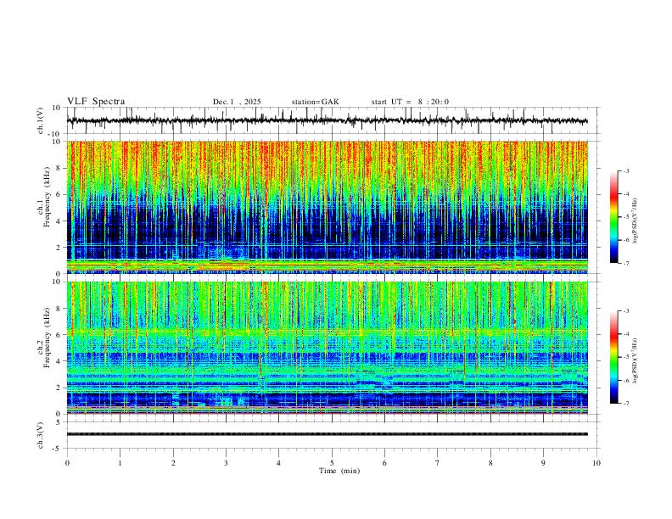Click the ch.1 spectrogram panel
Image resolution: width=672 pixels, height=519 pixels.
pos(327,207)
